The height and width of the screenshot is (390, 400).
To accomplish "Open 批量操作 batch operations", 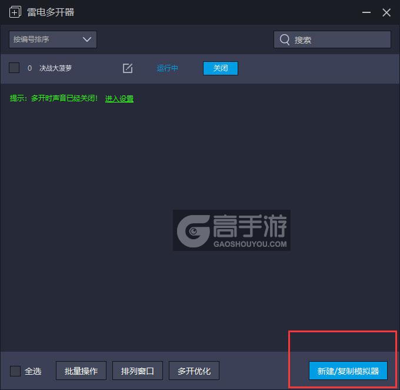I will click(x=81, y=371).
